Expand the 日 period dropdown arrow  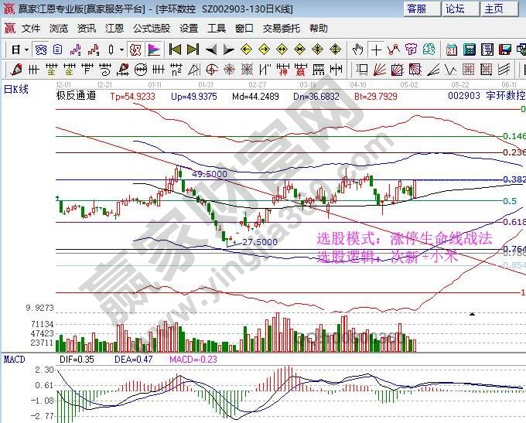26,49
